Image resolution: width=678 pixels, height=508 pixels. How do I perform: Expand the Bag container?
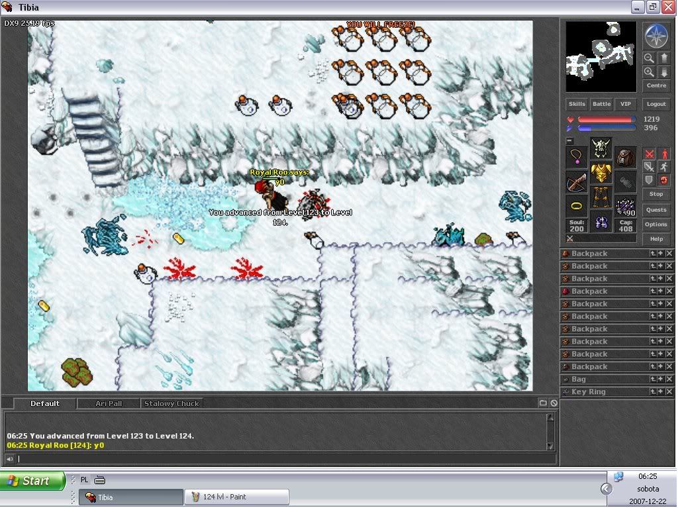661,379
